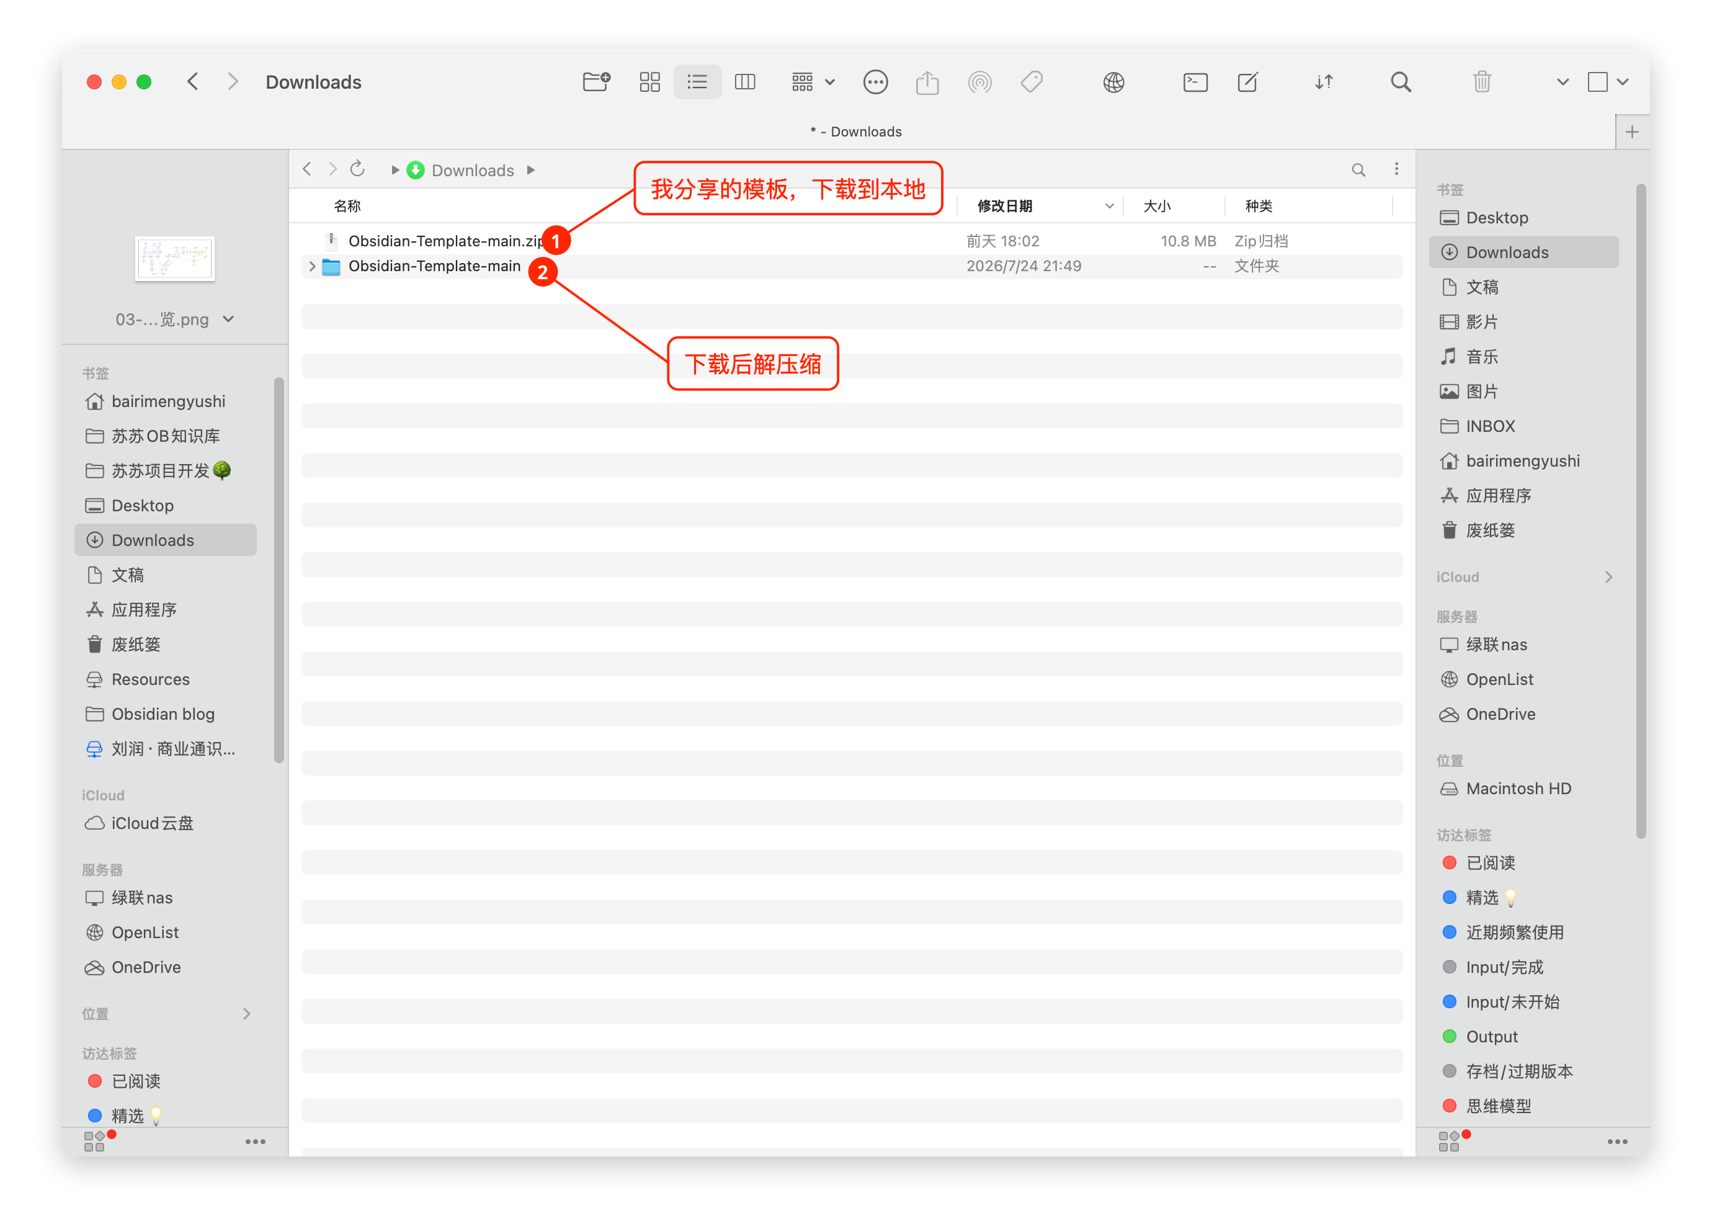Viewport: 1712px width, 1231px height.
Task: Click the trash delete toolbar icon
Action: pos(1482,81)
